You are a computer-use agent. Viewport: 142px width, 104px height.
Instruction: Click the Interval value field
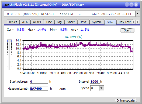pyautogui.click(x=95, y=82)
